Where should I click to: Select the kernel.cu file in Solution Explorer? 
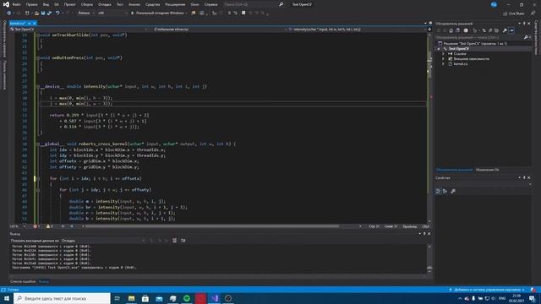460,64
